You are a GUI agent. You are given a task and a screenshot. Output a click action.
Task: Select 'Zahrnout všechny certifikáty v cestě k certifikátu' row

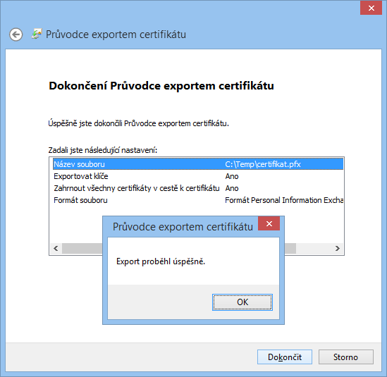coord(198,188)
